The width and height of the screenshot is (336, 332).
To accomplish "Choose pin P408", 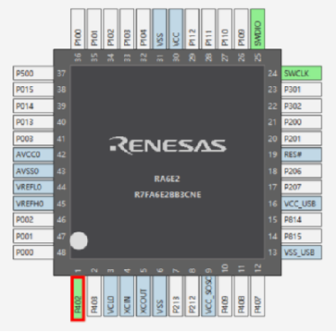I will [241, 296].
